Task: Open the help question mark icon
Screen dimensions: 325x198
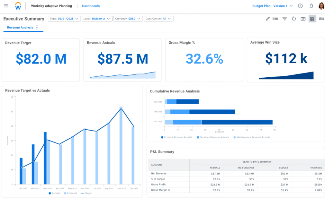Action: point(300,6)
